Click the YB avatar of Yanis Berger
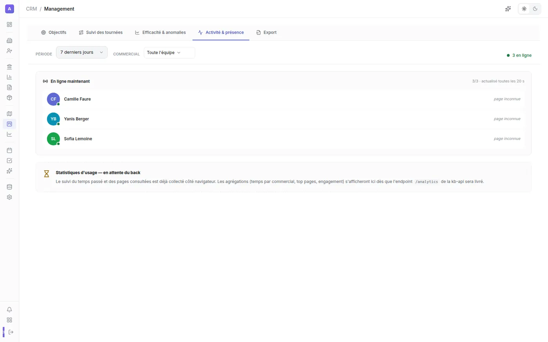Screen dimensions: 548x342 53,119
